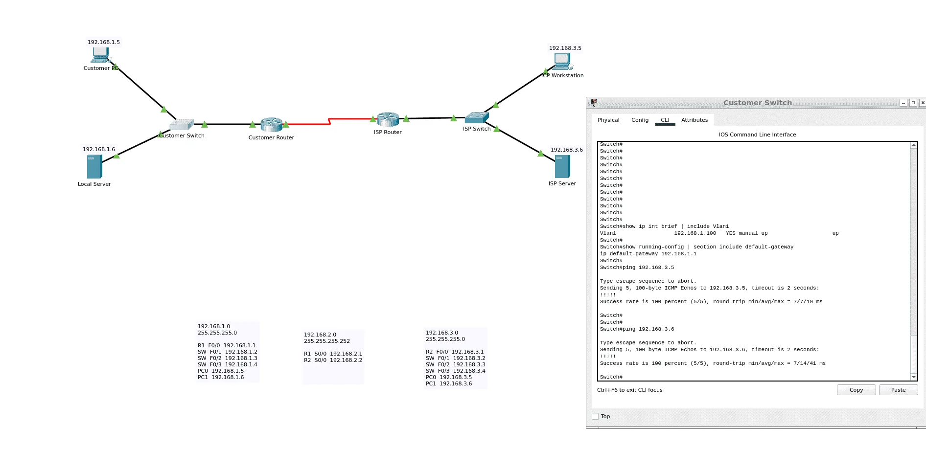Click the 192.168.3.5 label above workstation

click(x=565, y=48)
